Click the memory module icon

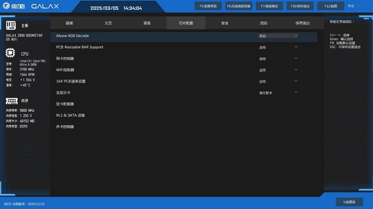coord(11,100)
